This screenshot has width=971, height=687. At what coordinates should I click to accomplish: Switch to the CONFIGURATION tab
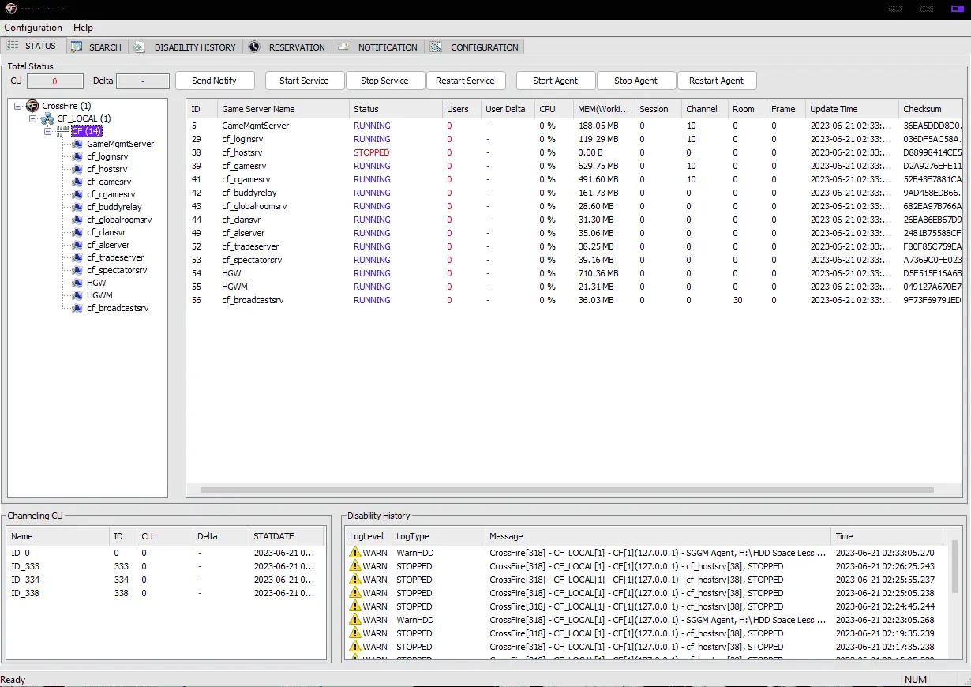pos(475,47)
